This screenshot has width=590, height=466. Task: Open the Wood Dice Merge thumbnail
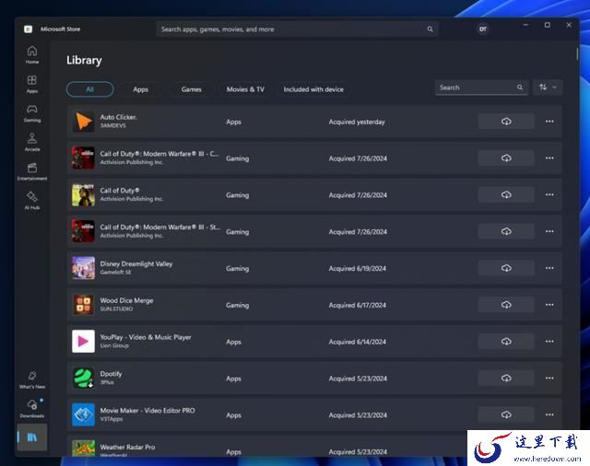tap(83, 305)
